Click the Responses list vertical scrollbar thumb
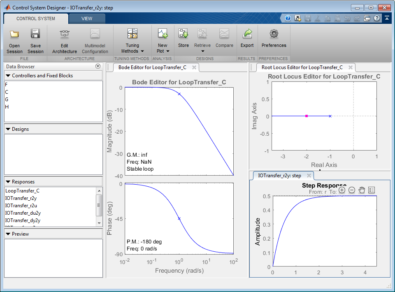Screen dimensions: 395x292 (x=99, y=205)
